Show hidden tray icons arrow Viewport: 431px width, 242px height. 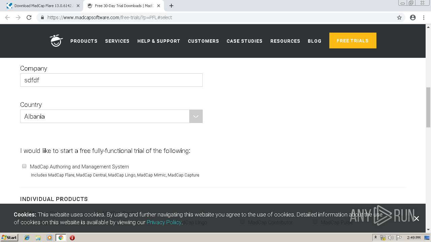coord(375,238)
